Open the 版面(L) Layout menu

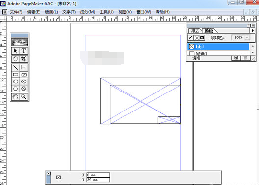tap(51, 12)
